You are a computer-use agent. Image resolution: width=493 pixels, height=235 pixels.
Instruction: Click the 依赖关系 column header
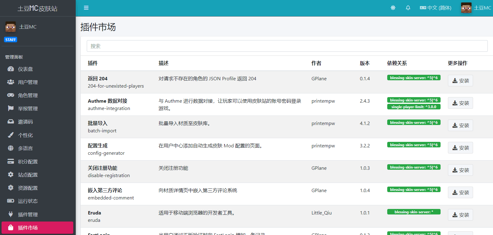pyautogui.click(x=397, y=63)
